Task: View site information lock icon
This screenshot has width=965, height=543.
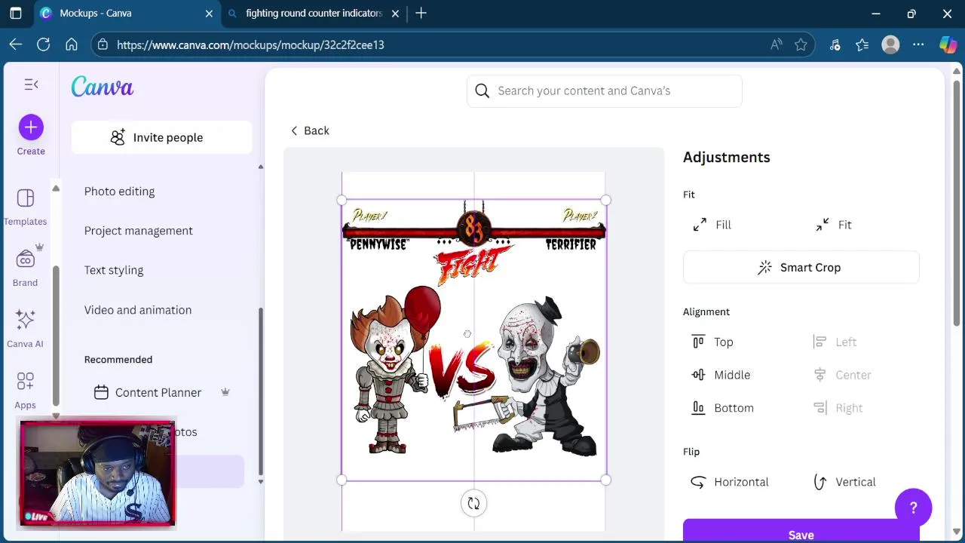Action: coord(103,44)
